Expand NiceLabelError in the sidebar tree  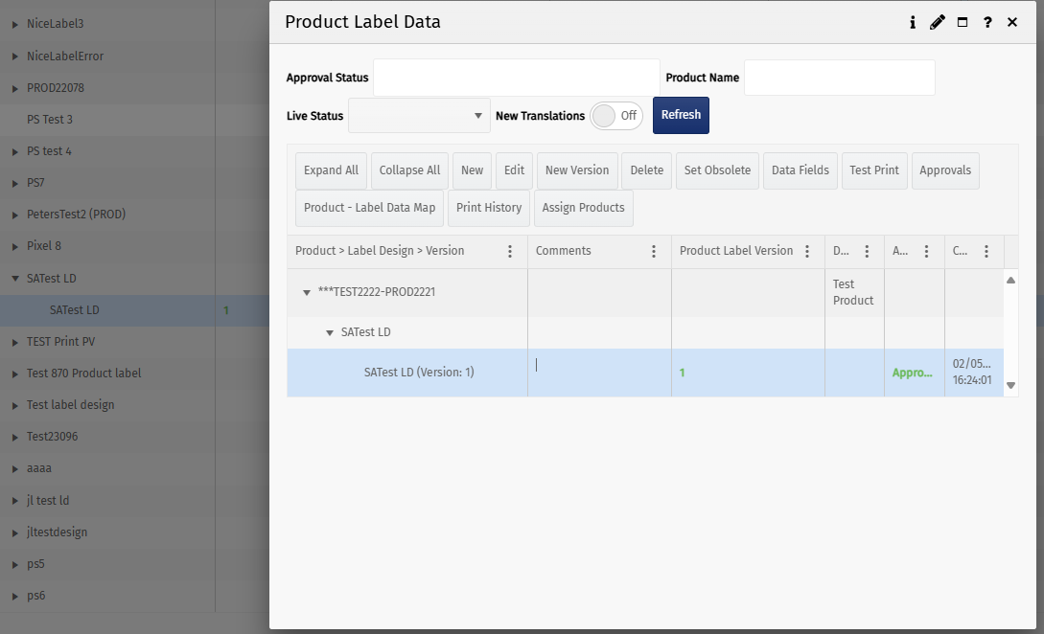pos(15,57)
